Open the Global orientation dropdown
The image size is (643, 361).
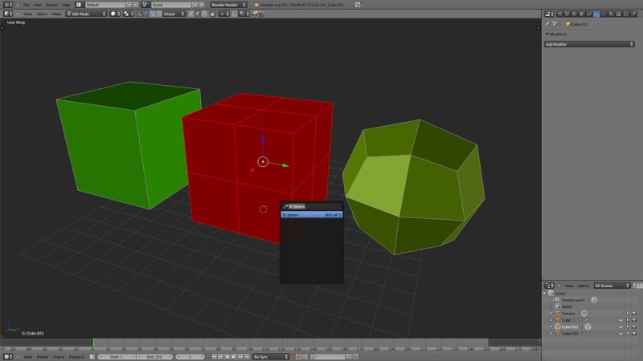point(174,14)
